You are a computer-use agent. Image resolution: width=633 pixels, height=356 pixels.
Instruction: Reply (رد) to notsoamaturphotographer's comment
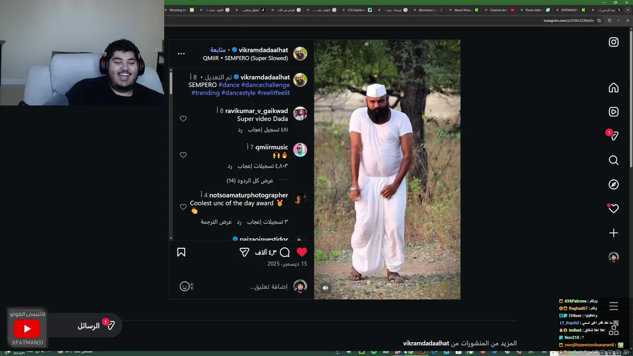point(239,222)
